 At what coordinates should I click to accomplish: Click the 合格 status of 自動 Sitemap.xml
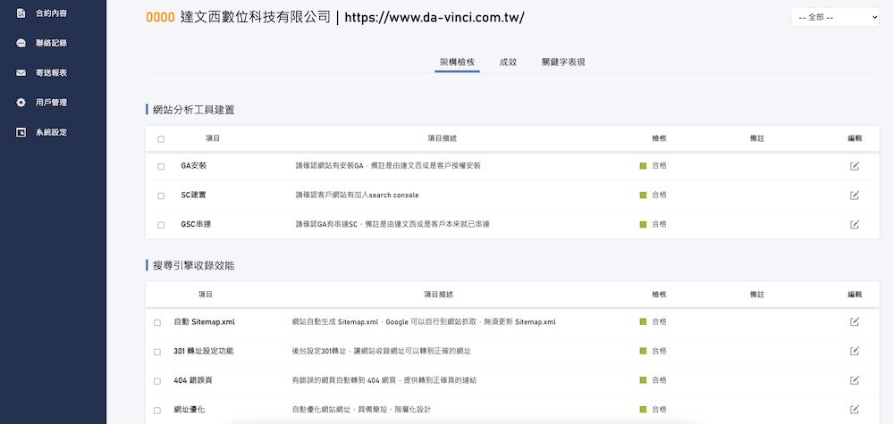tap(659, 321)
